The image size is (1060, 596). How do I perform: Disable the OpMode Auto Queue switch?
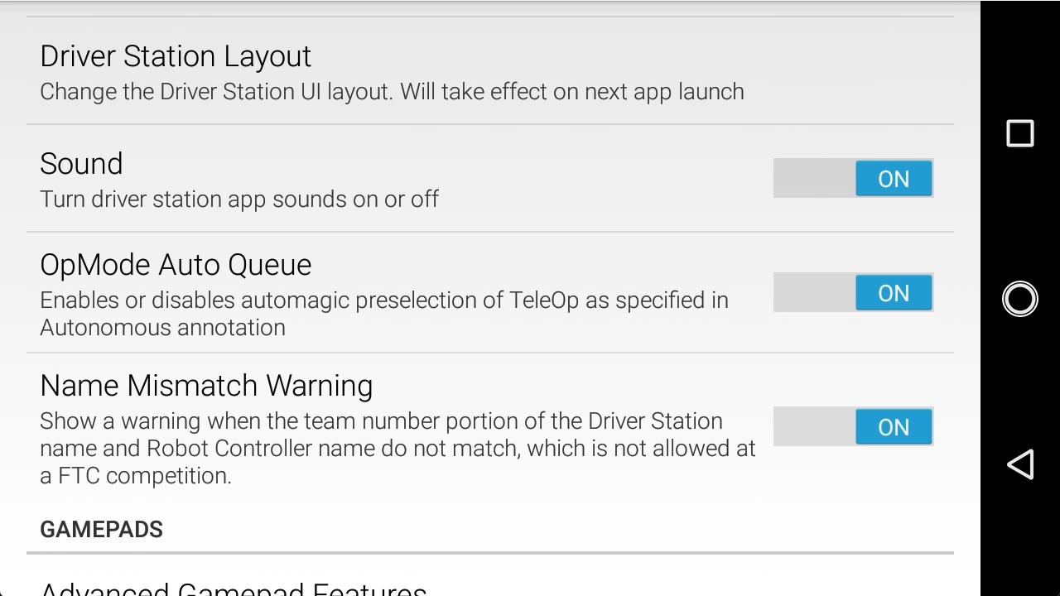pyautogui.click(x=853, y=293)
